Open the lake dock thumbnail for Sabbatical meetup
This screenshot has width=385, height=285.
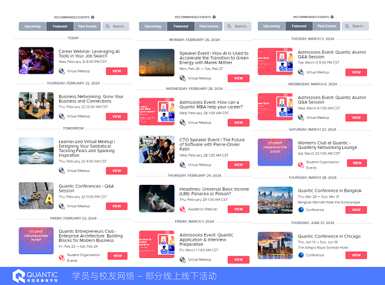tap(36, 151)
